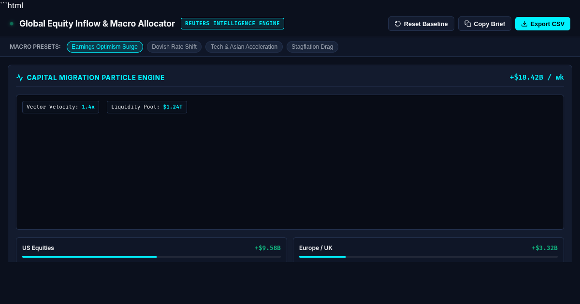Click the pulse icon beside Capital Migration

20,78
